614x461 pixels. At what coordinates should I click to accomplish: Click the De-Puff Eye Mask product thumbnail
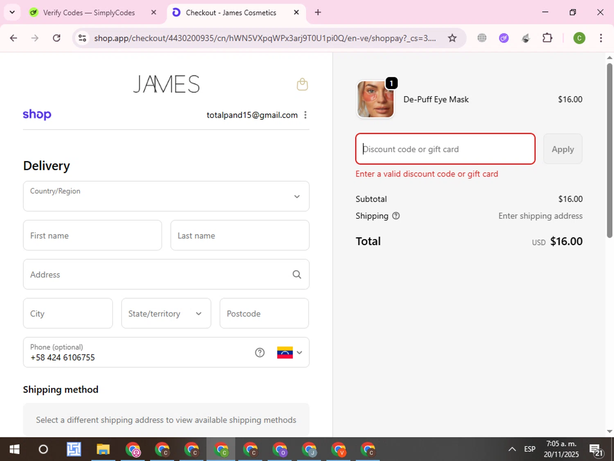[x=375, y=99]
